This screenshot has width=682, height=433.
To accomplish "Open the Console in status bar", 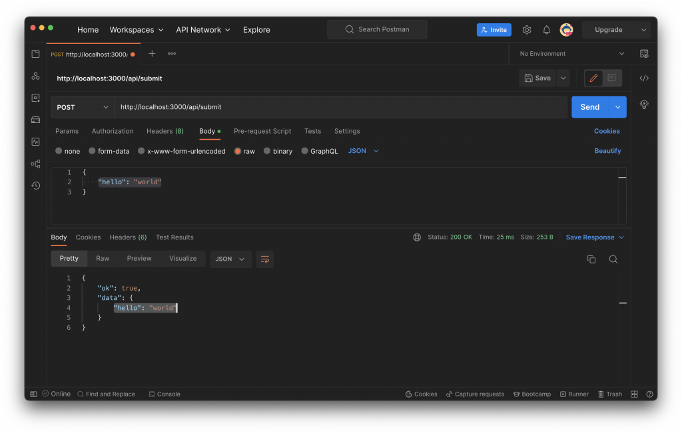I will point(165,394).
